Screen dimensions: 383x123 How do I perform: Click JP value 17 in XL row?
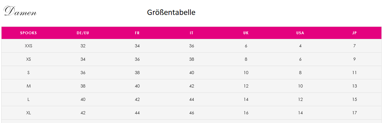[x=355, y=113]
